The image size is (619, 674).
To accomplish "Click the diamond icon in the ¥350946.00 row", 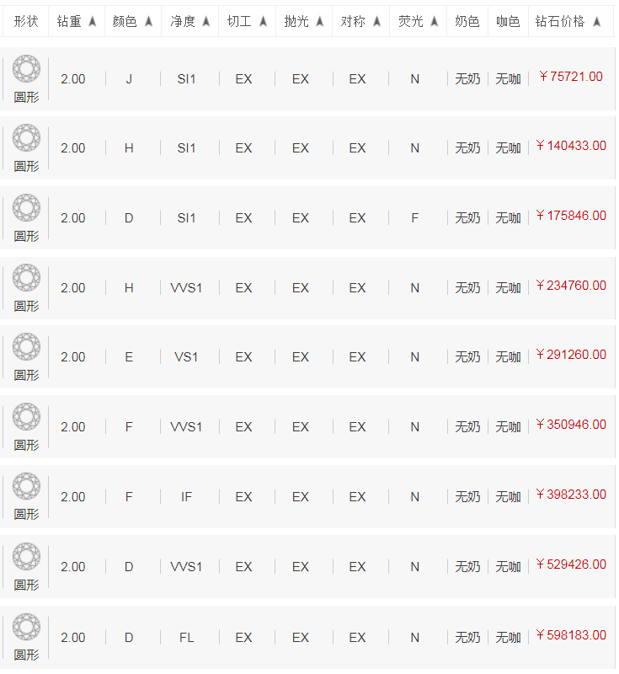I will 26,417.
